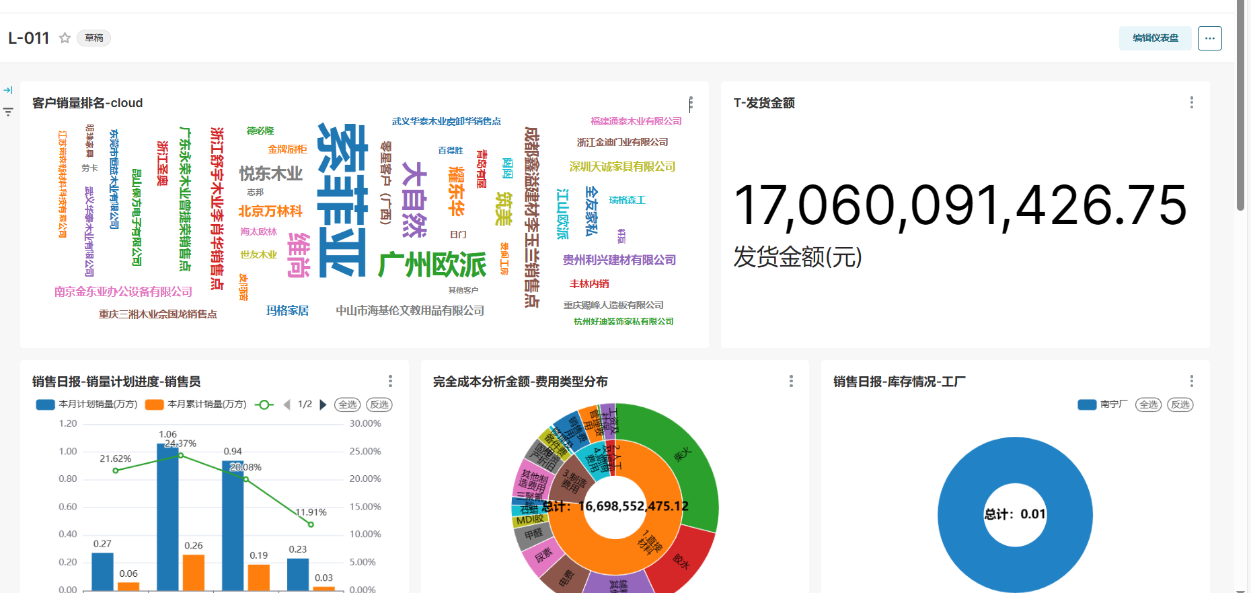Click 玛格家居 in the word cloud
Viewport: 1251px width, 593px height.
point(287,310)
